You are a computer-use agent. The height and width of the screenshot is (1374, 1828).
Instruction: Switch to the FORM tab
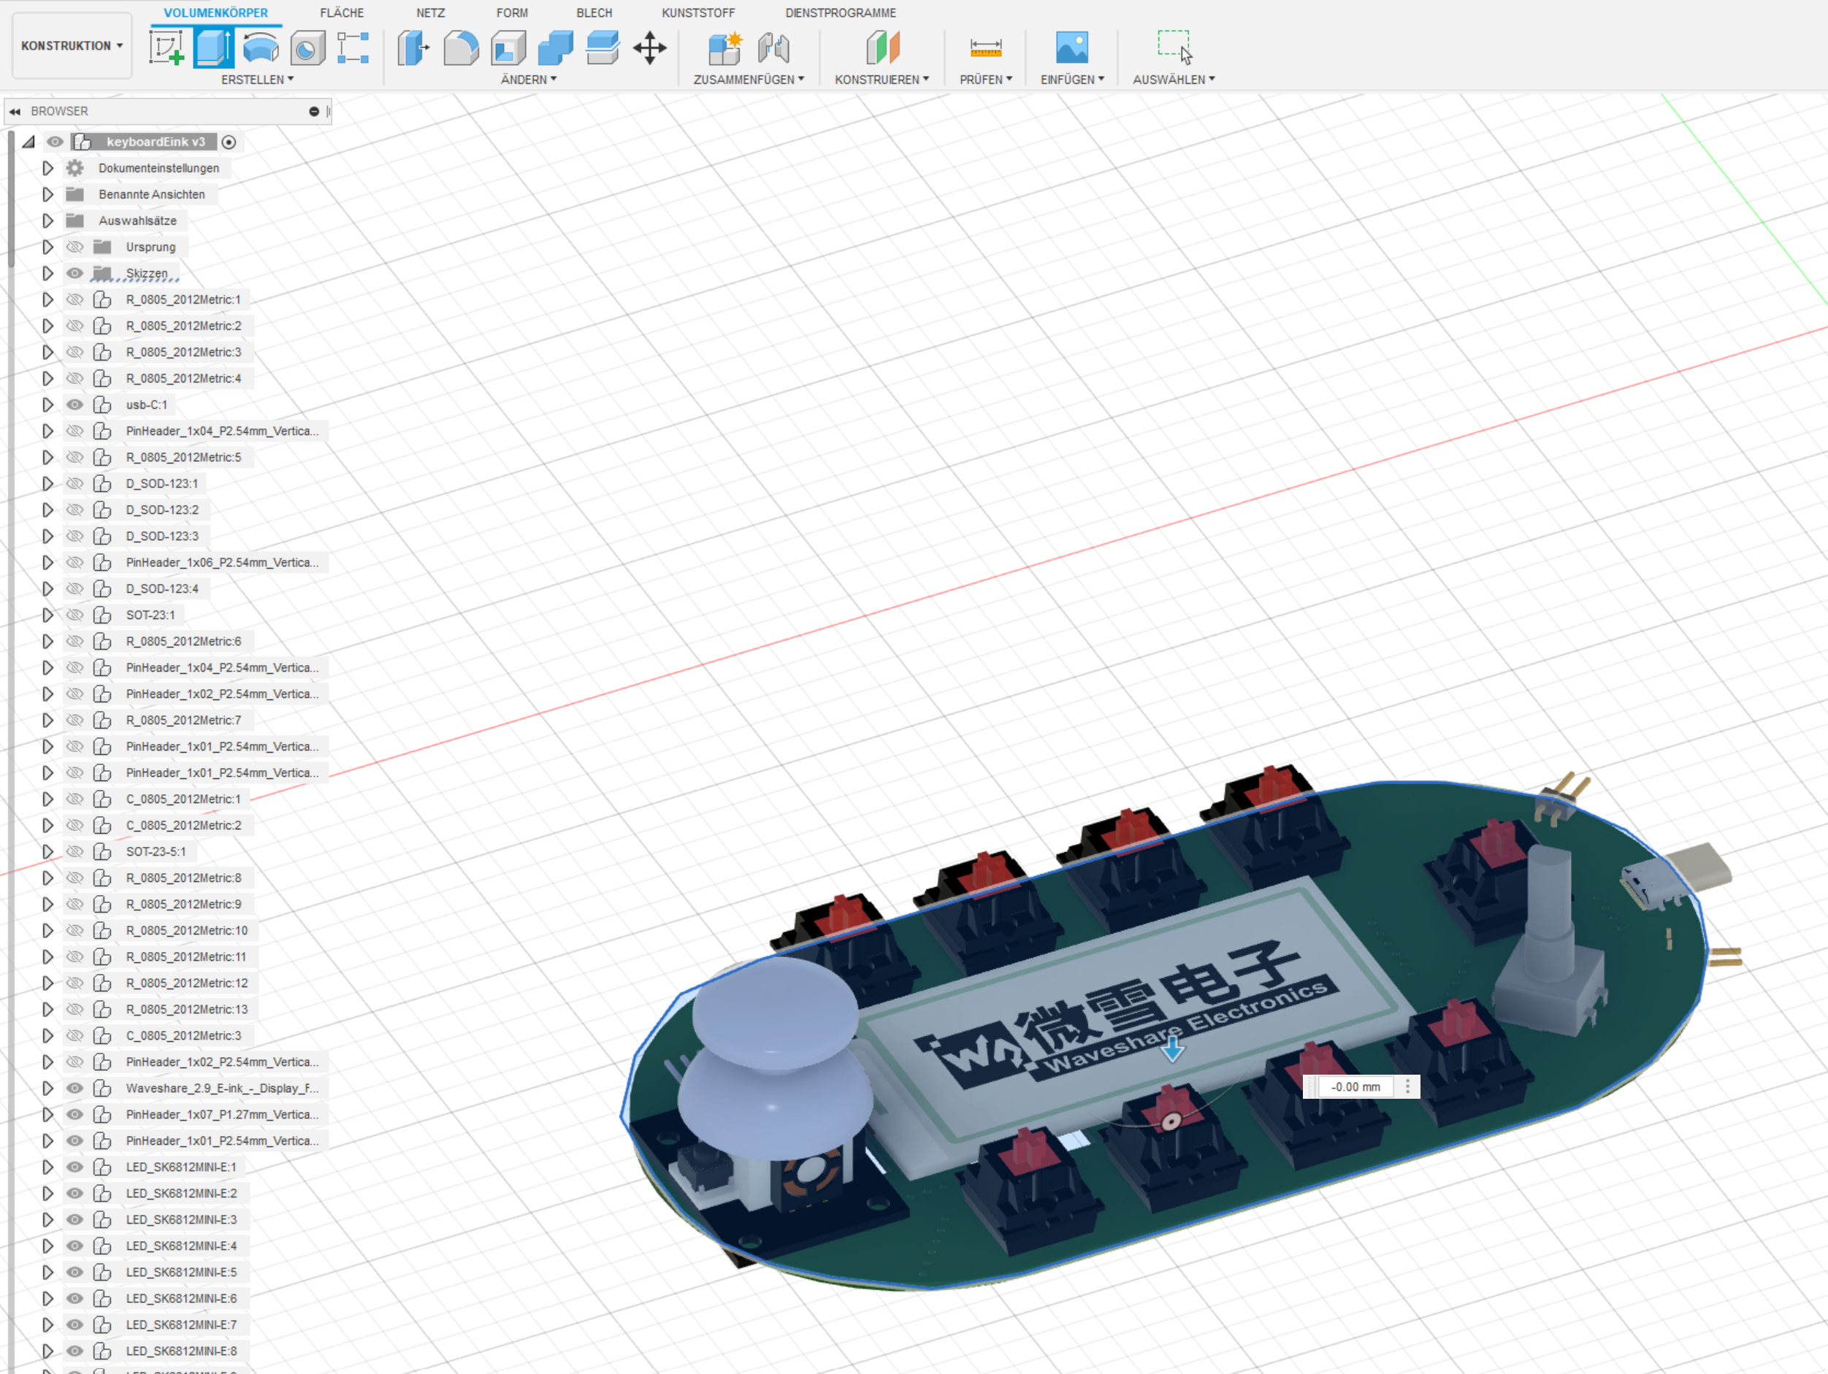click(513, 13)
